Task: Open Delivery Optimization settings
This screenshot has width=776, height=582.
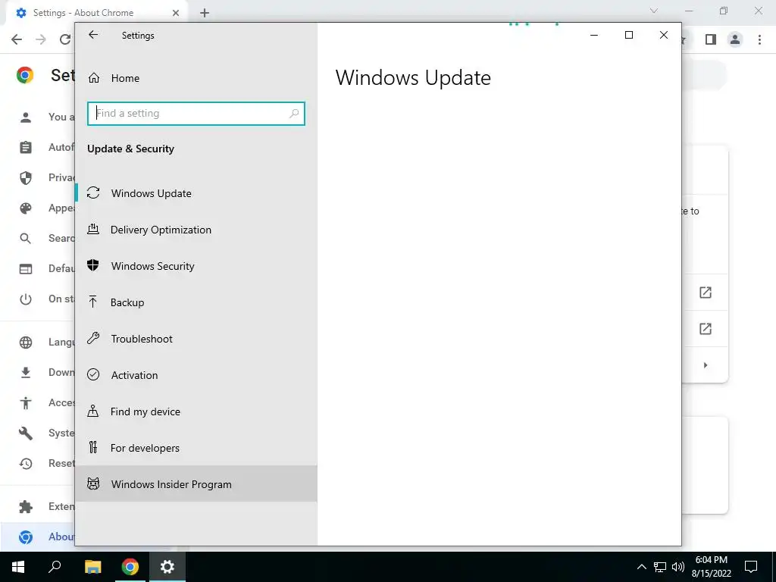Action: pyautogui.click(x=196, y=230)
